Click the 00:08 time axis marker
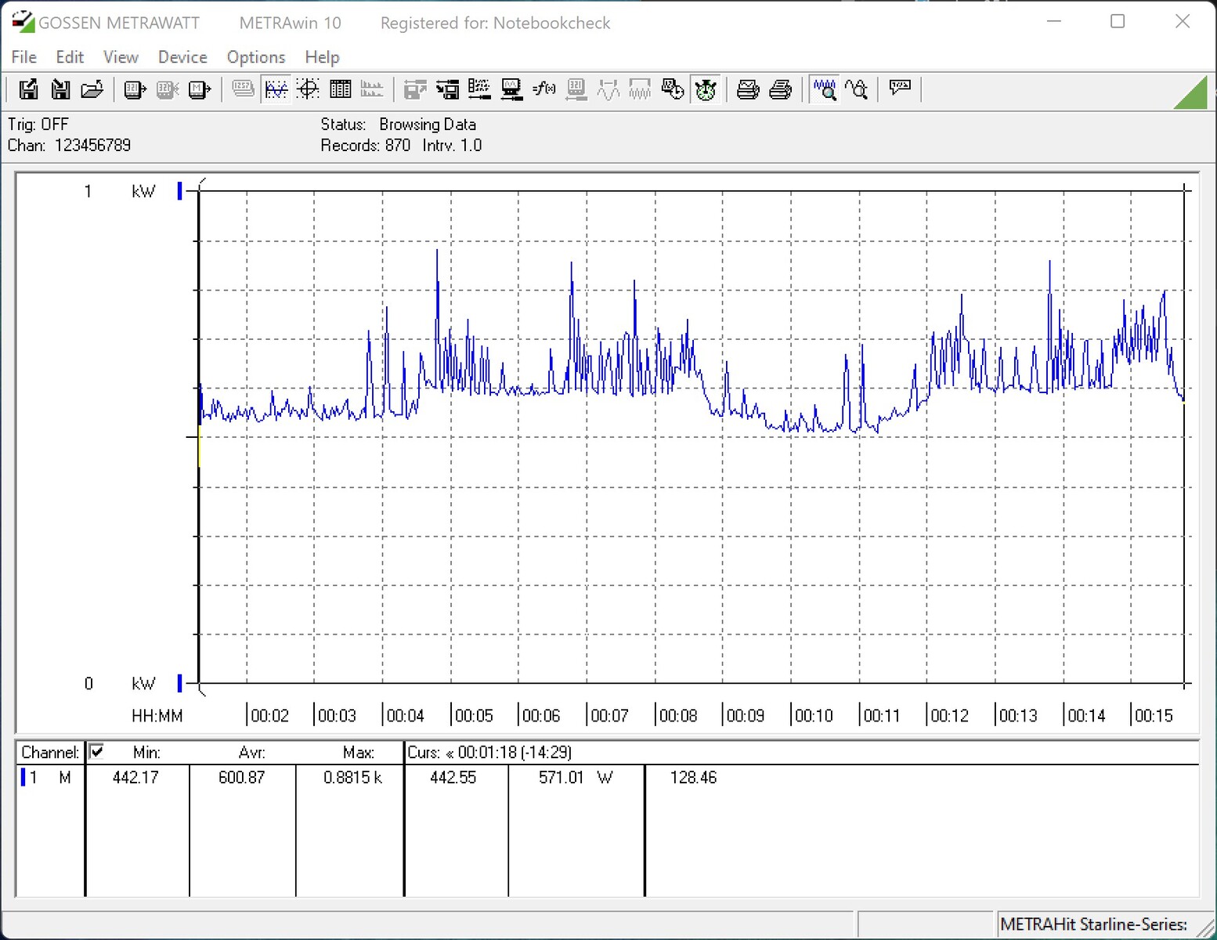Viewport: 1217px width, 940px height. [677, 715]
